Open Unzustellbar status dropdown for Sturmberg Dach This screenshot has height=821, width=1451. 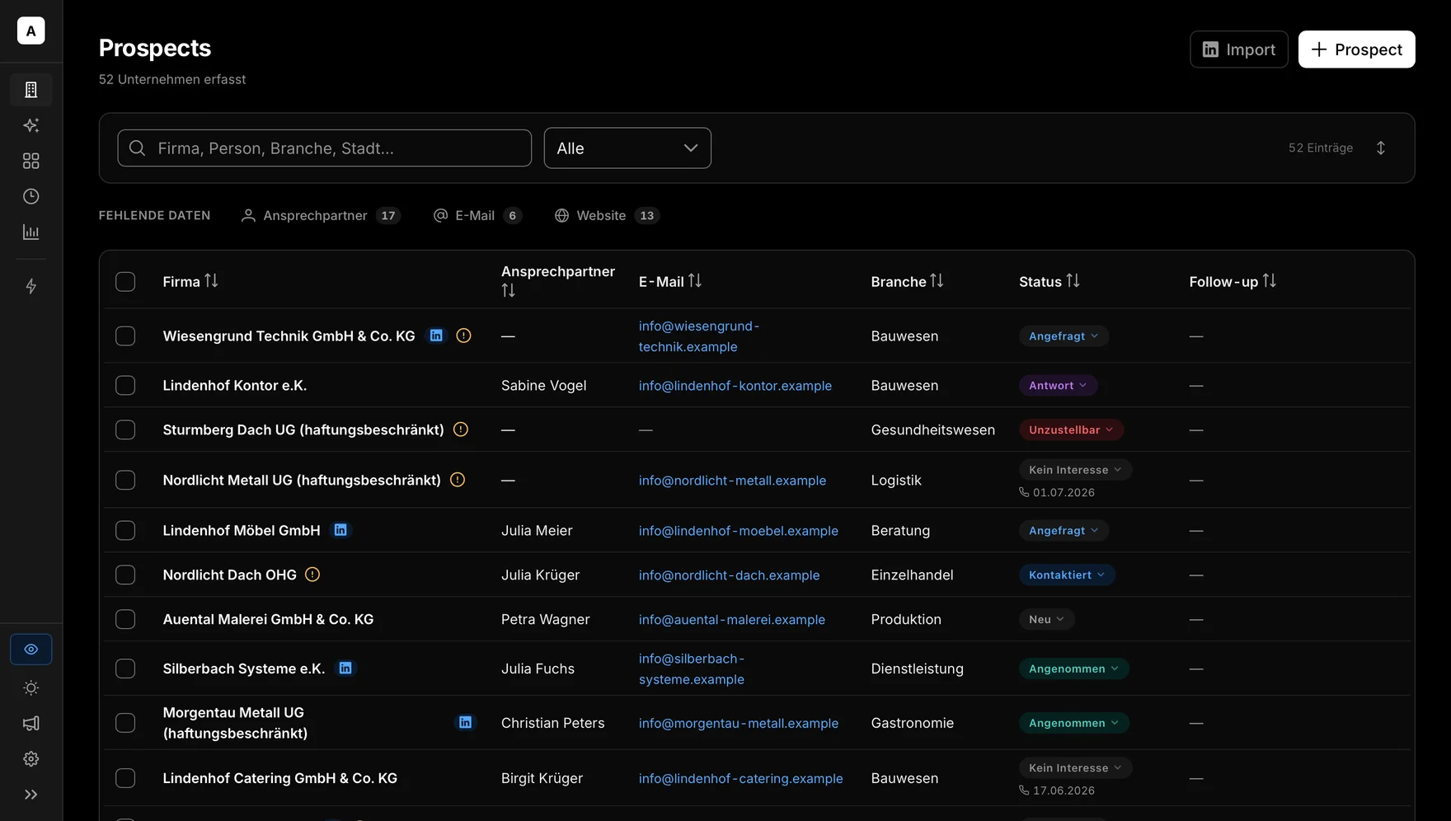click(x=1071, y=429)
